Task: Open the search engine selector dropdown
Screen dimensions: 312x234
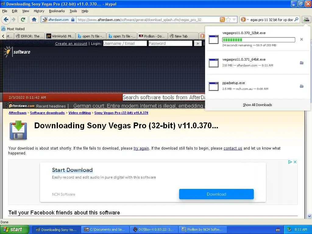Action: [x=245, y=19]
